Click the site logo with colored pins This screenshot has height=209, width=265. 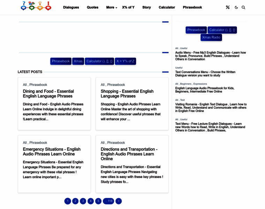click(x=36, y=6)
